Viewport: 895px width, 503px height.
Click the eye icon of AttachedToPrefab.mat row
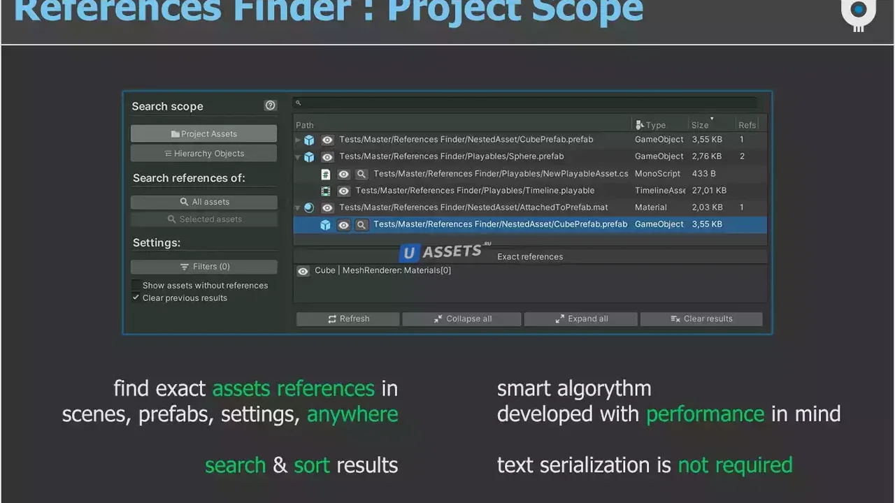pos(327,207)
